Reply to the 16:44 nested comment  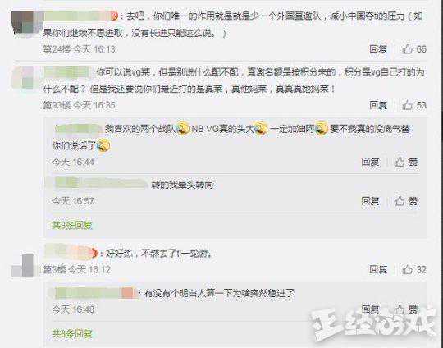coord(370,162)
